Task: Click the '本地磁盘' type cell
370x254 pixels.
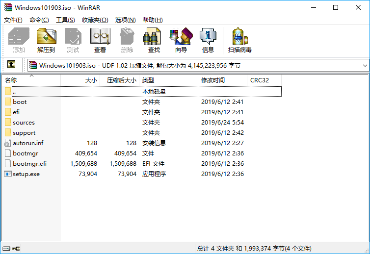Action: click(154, 92)
